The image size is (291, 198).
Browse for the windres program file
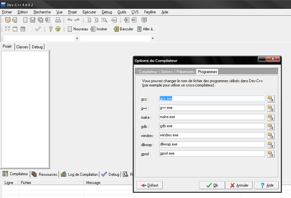pos(271,136)
